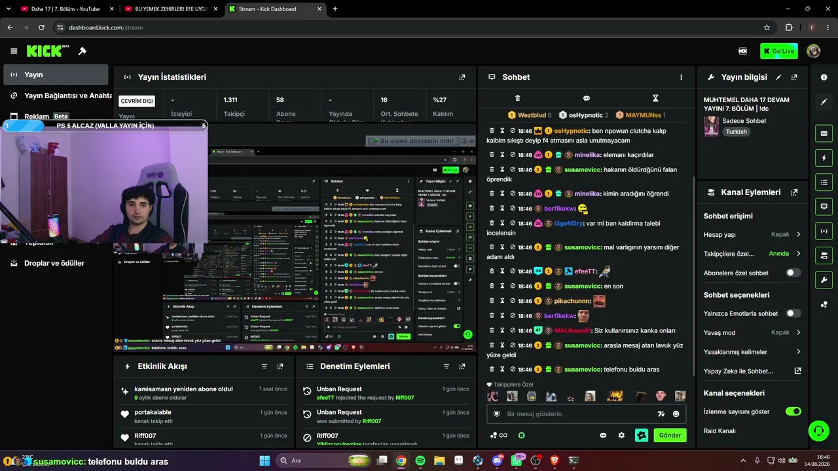Open Spotify from the taskbar
Viewport: 838px width, 471px height.
[420, 461]
